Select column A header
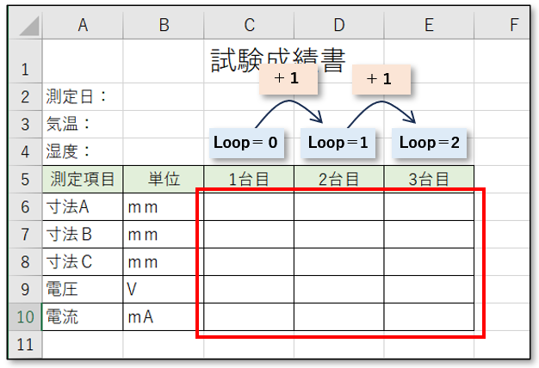This screenshot has width=539, height=368. point(83,26)
